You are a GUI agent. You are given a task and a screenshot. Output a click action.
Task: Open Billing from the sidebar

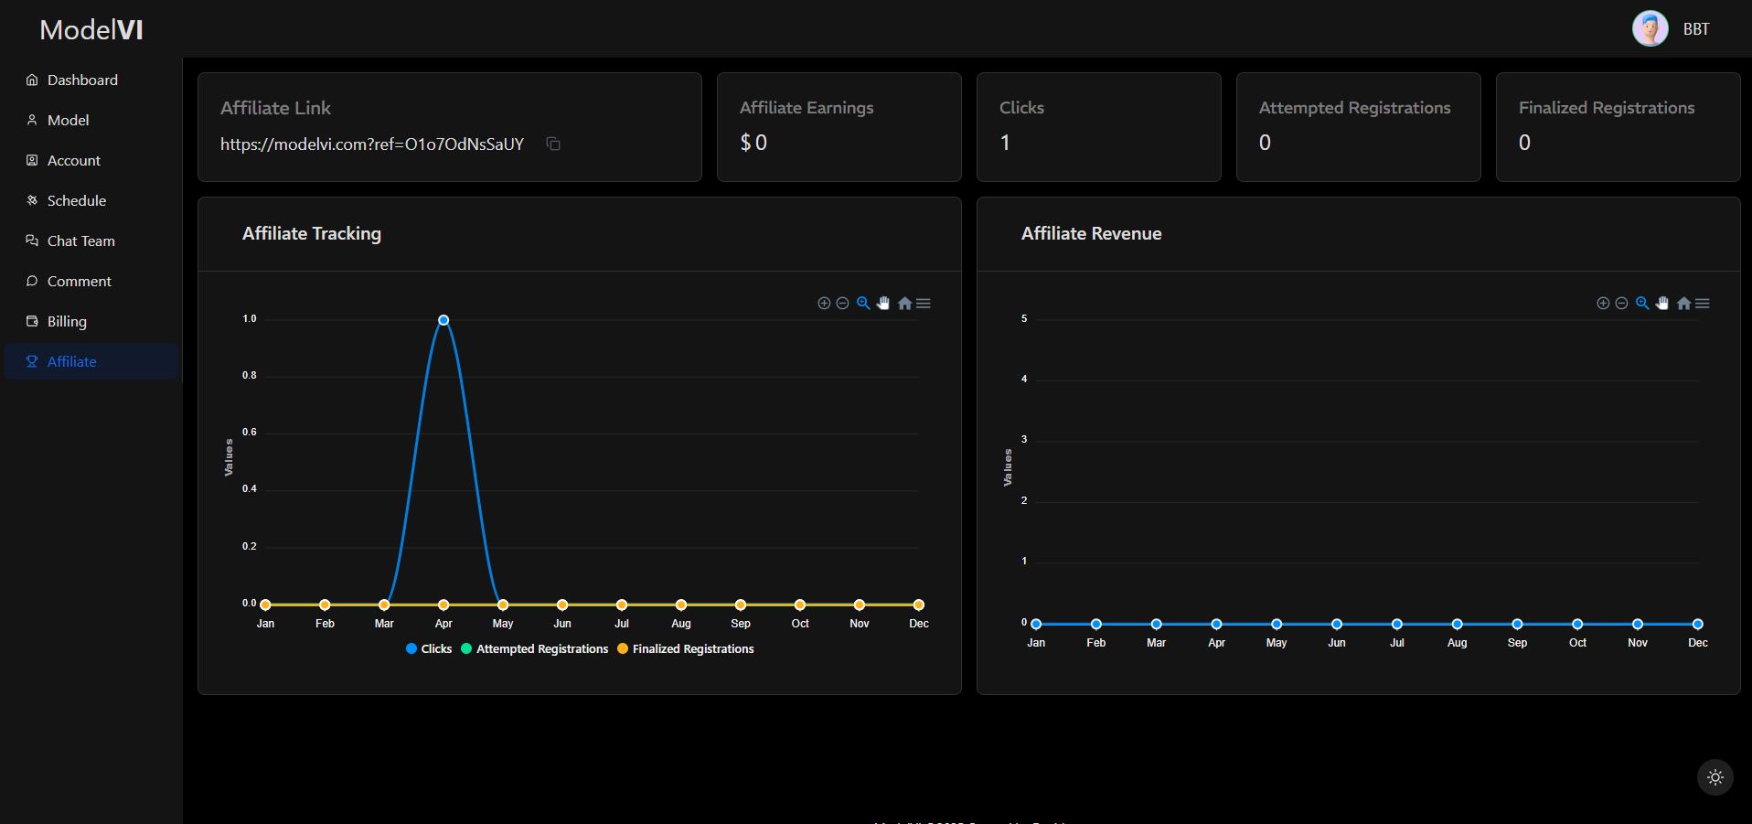point(67,322)
